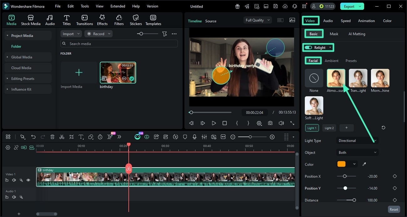Click the voiceover microphone icon
Screen dimensions: 407x217
[194, 137]
